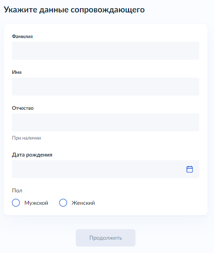Click the Женский label text
This screenshot has width=214, height=253.
coord(83,203)
